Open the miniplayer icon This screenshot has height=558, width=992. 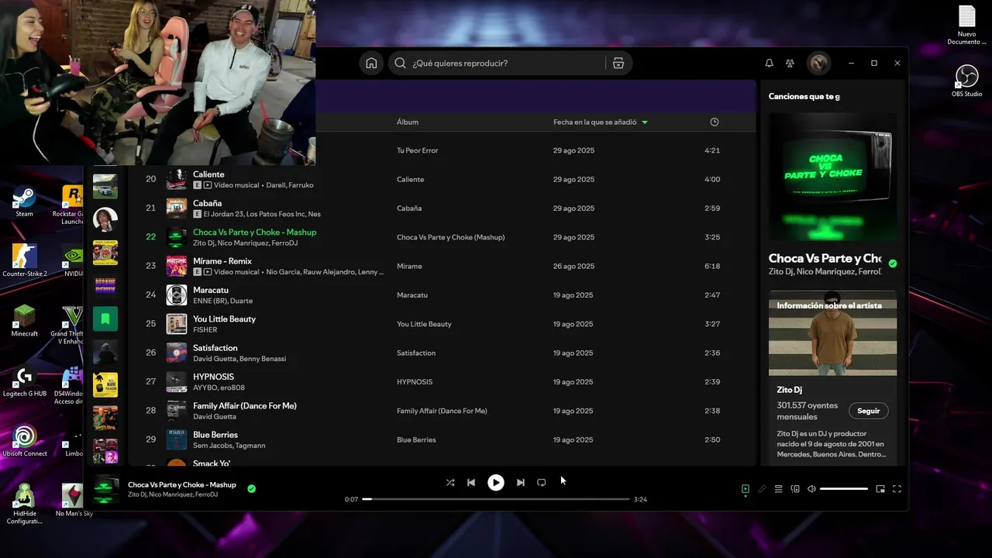(x=880, y=489)
